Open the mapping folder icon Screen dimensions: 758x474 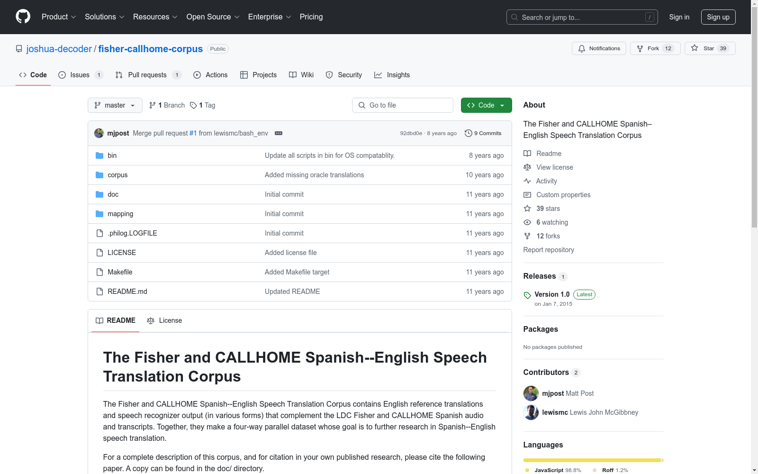(99, 214)
